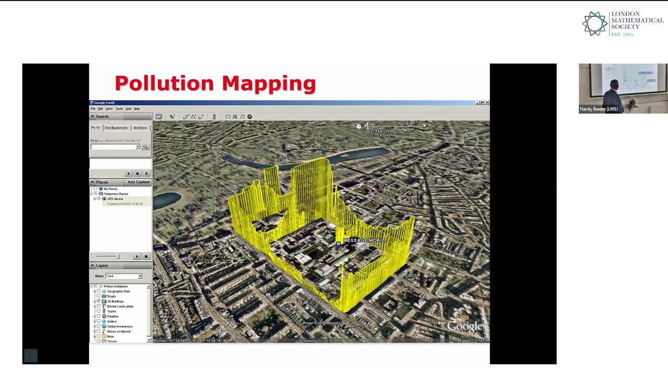Enable the Weather layer checkbox
668x376 pixels.
coord(99,316)
